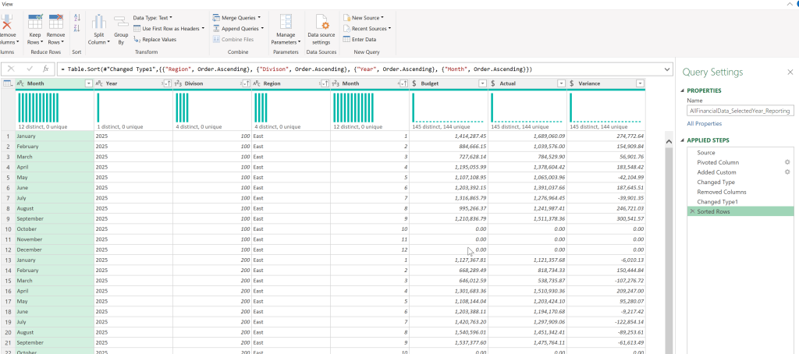Click the Group By icon
Viewport: 799px width, 354px height.
[x=121, y=22]
